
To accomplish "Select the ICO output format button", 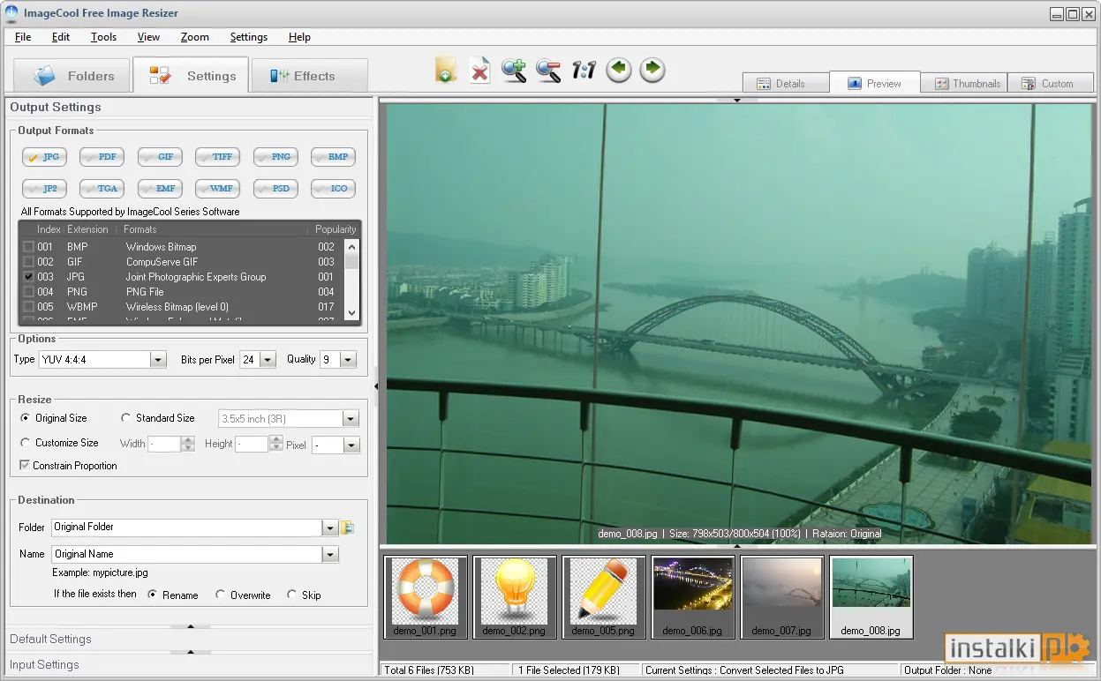I will [x=333, y=189].
